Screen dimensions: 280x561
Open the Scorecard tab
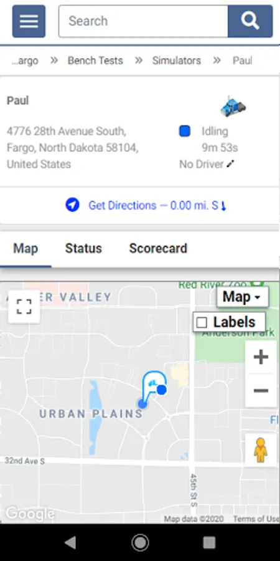(x=158, y=248)
